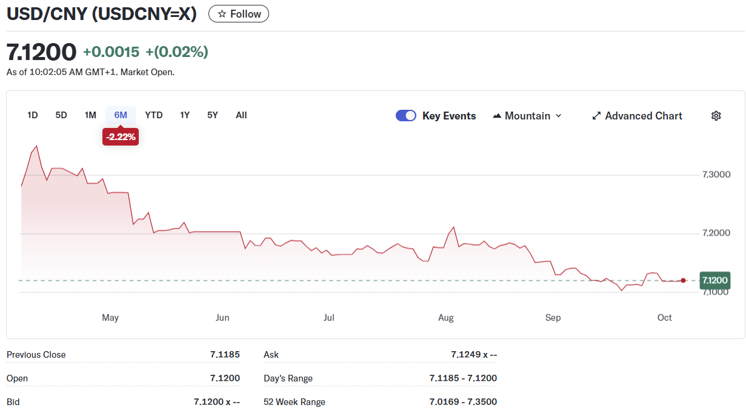The image size is (746, 416).
Task: Click the red current price dot on chart
Action: pos(683,280)
